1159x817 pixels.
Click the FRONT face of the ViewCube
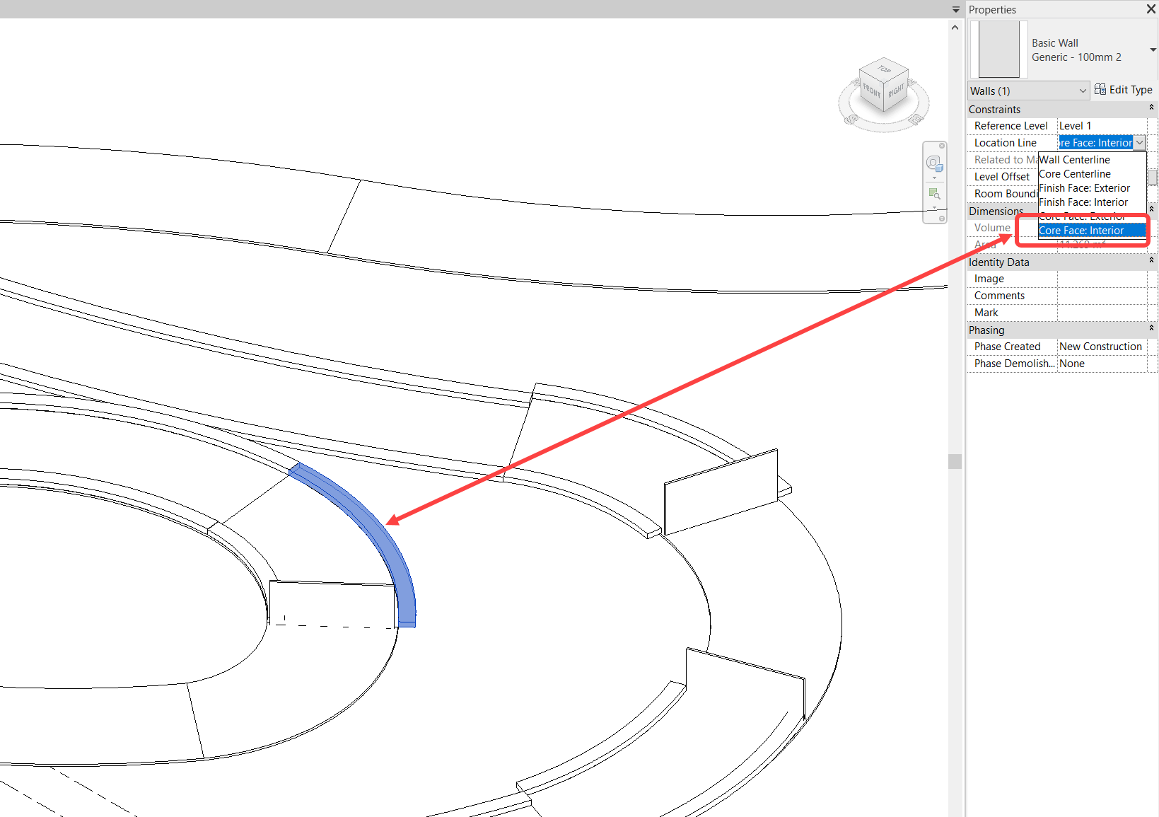[x=871, y=91]
